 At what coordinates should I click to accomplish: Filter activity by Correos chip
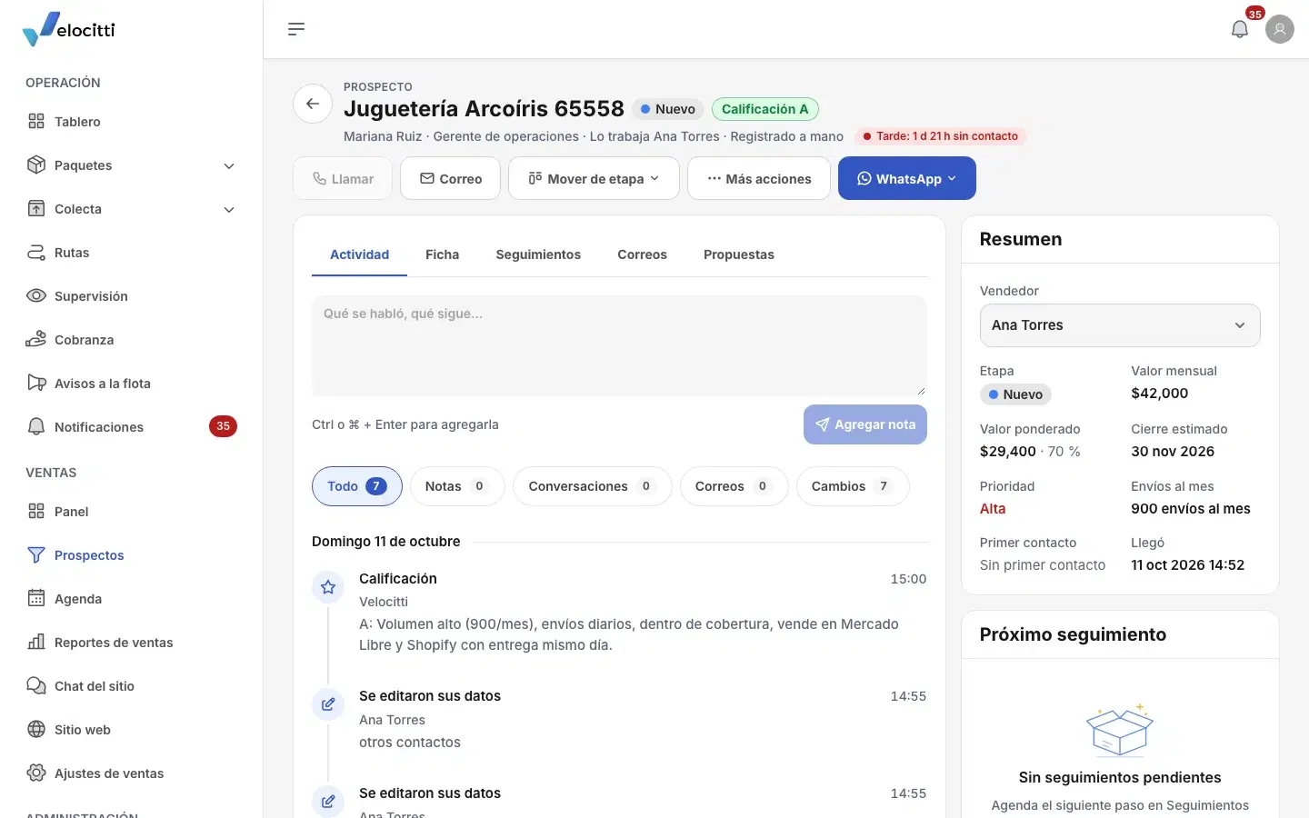coord(734,486)
